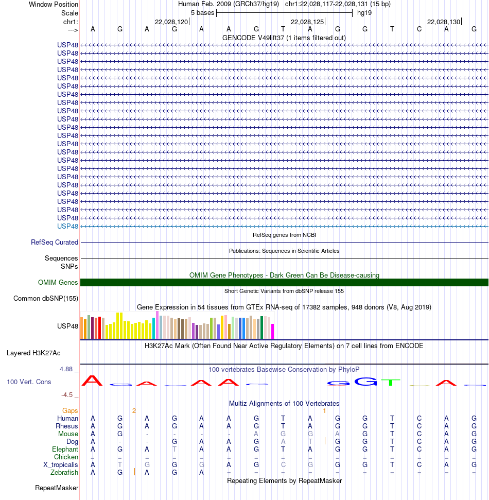Click the C base in chr1 reference row
This screenshot has height=500, width=489.
pyautogui.click(x=419, y=29)
